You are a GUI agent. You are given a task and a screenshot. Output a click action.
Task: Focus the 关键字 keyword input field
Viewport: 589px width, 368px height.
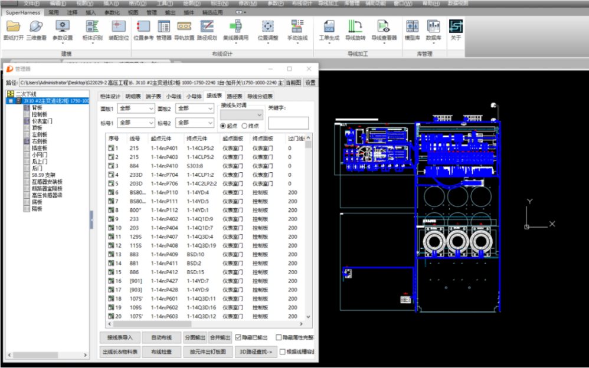coord(288,123)
